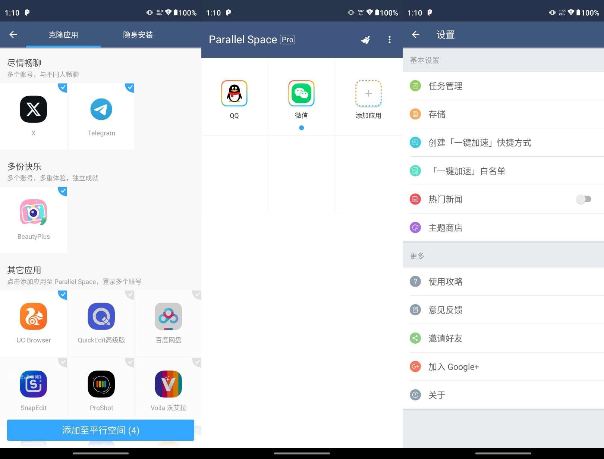604x459 pixels.
Task: Switch to the 隐身安装 tab
Action: pos(137,34)
